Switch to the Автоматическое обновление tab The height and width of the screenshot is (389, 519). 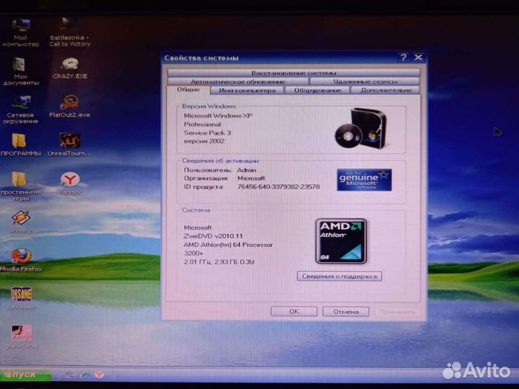pos(238,81)
